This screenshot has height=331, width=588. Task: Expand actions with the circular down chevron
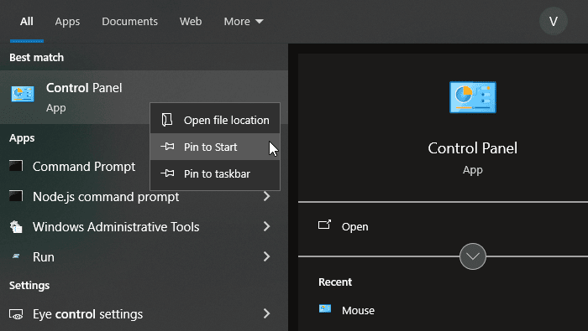tap(472, 256)
